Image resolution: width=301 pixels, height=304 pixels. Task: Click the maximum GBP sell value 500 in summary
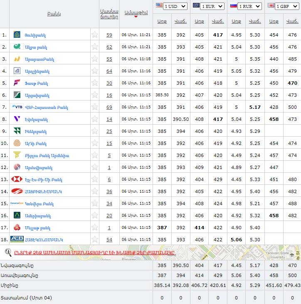292,275
